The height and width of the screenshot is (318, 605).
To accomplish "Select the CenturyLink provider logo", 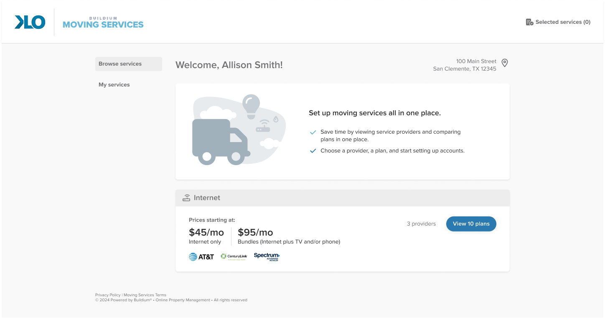I will (x=234, y=257).
